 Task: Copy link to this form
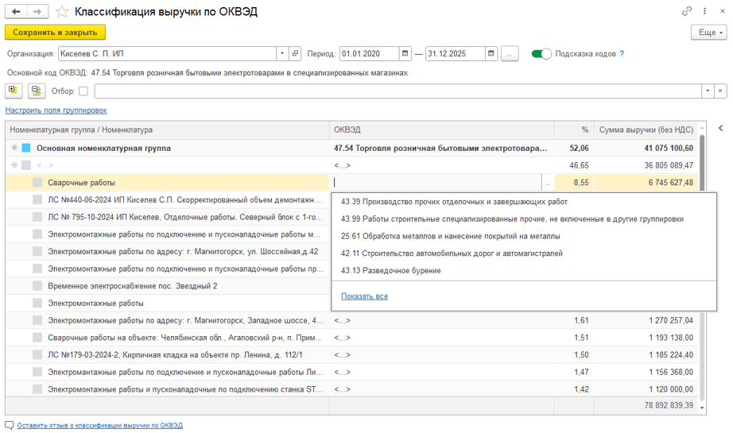tap(687, 11)
